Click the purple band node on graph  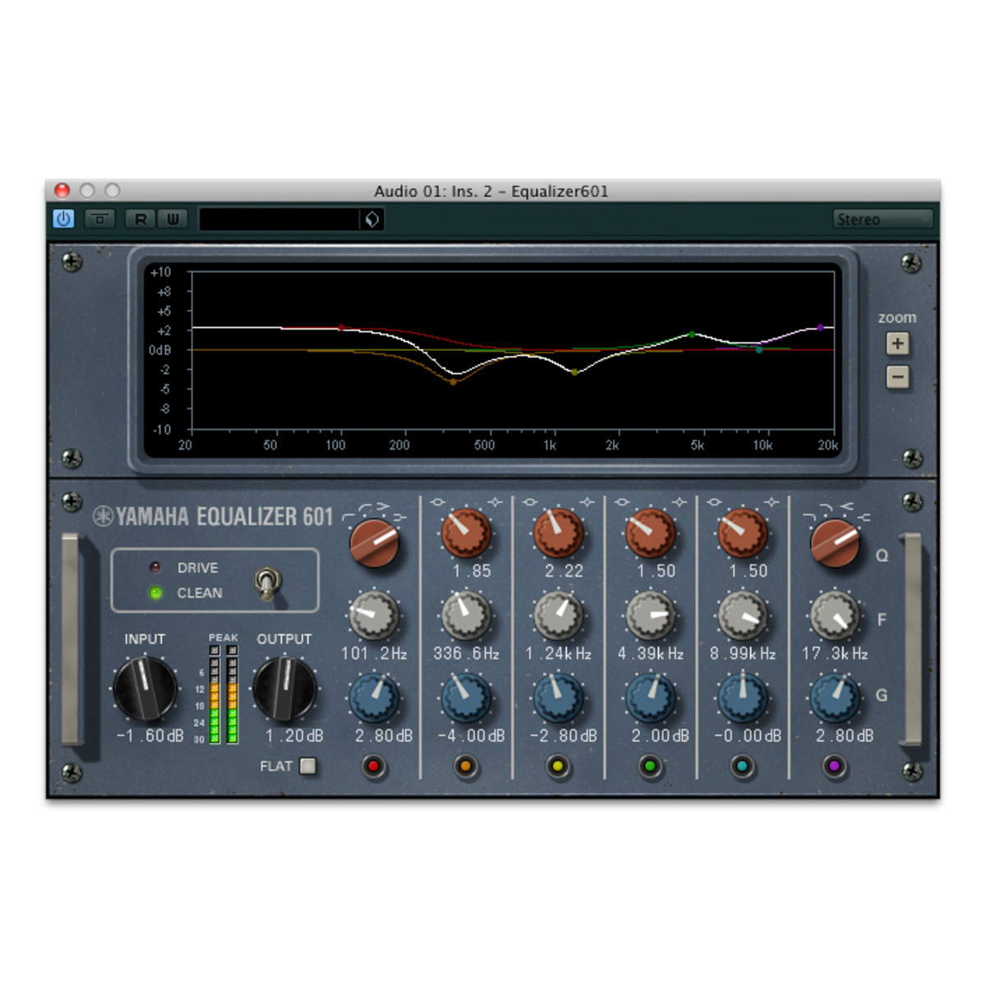click(820, 328)
